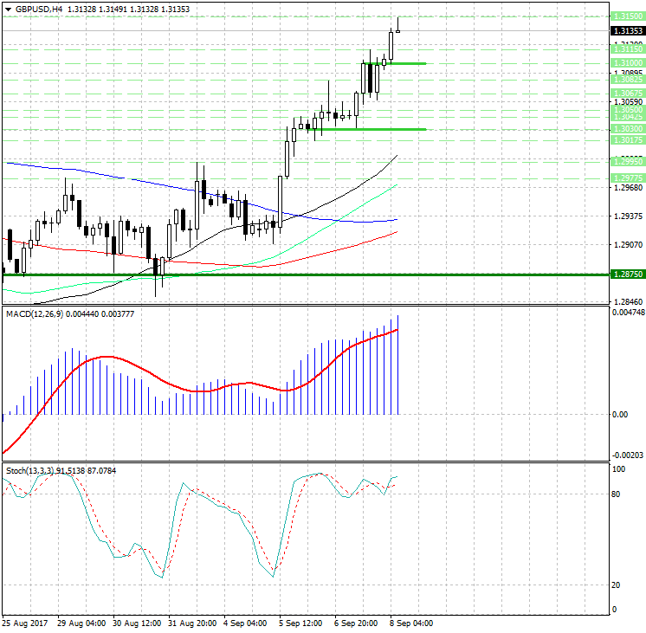This screenshot has width=646, height=633.
Task: Click the 31 Aug 20:00 time label
Action: click(x=192, y=623)
